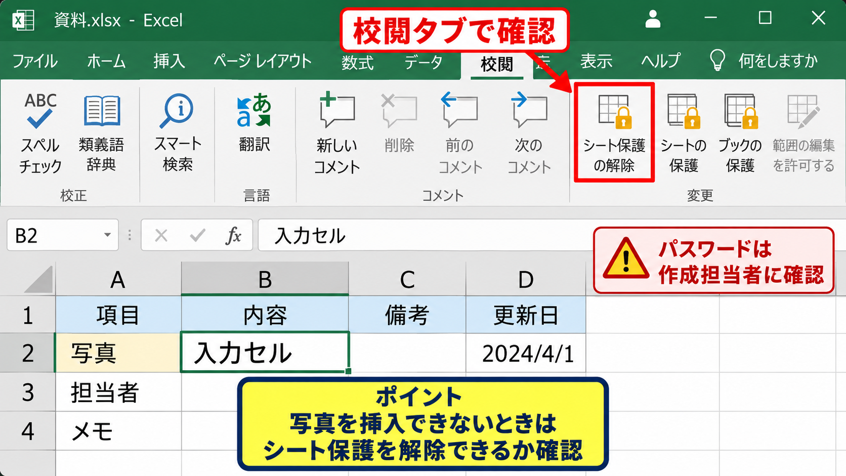
Task: Select column C header
Action: point(407,279)
